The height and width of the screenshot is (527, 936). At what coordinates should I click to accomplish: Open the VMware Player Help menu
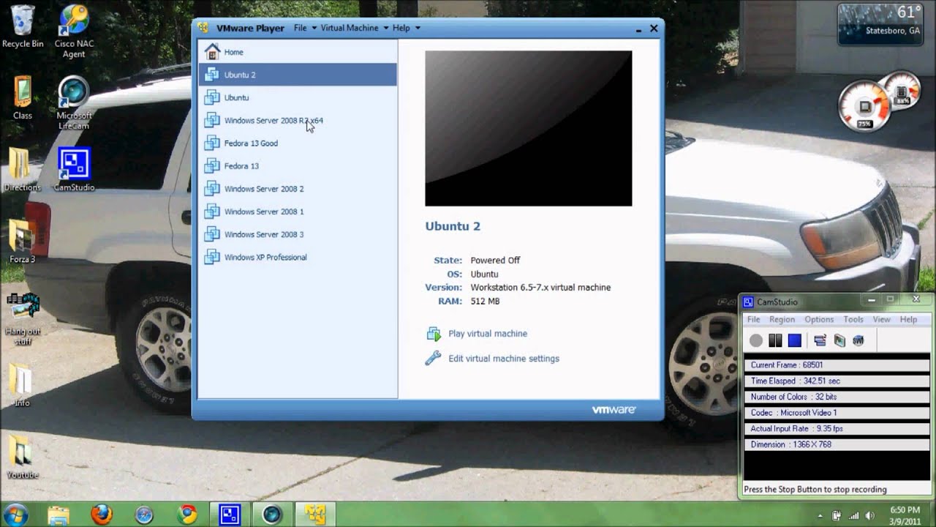pos(406,28)
